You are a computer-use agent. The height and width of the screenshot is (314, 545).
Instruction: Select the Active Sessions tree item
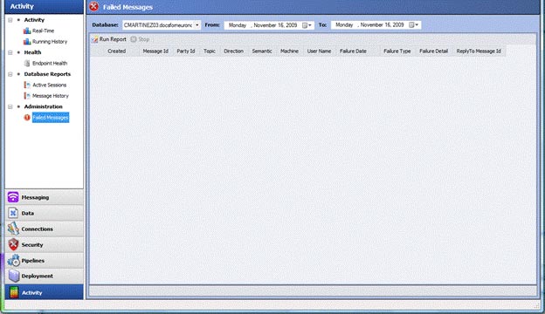point(50,85)
